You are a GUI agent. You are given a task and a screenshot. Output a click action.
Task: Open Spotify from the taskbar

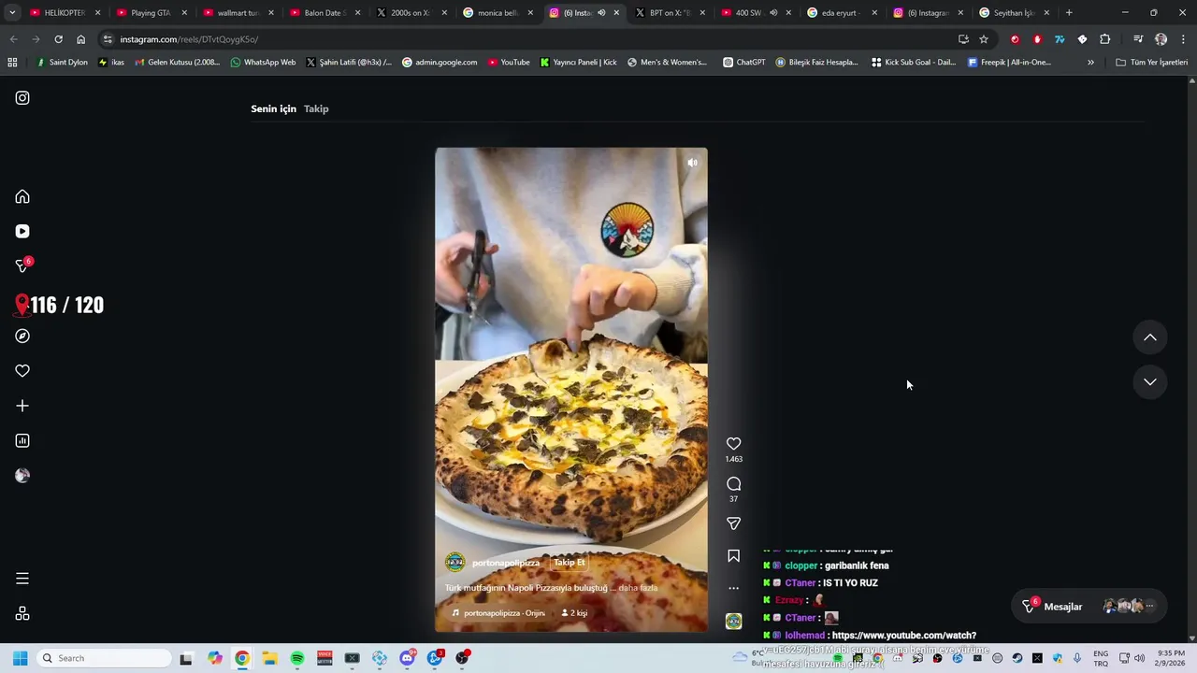click(297, 658)
